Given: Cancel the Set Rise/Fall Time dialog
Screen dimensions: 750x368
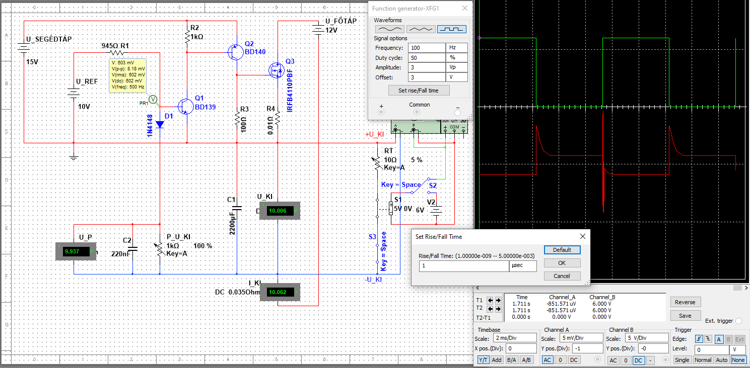Looking at the screenshot, I should click(562, 276).
